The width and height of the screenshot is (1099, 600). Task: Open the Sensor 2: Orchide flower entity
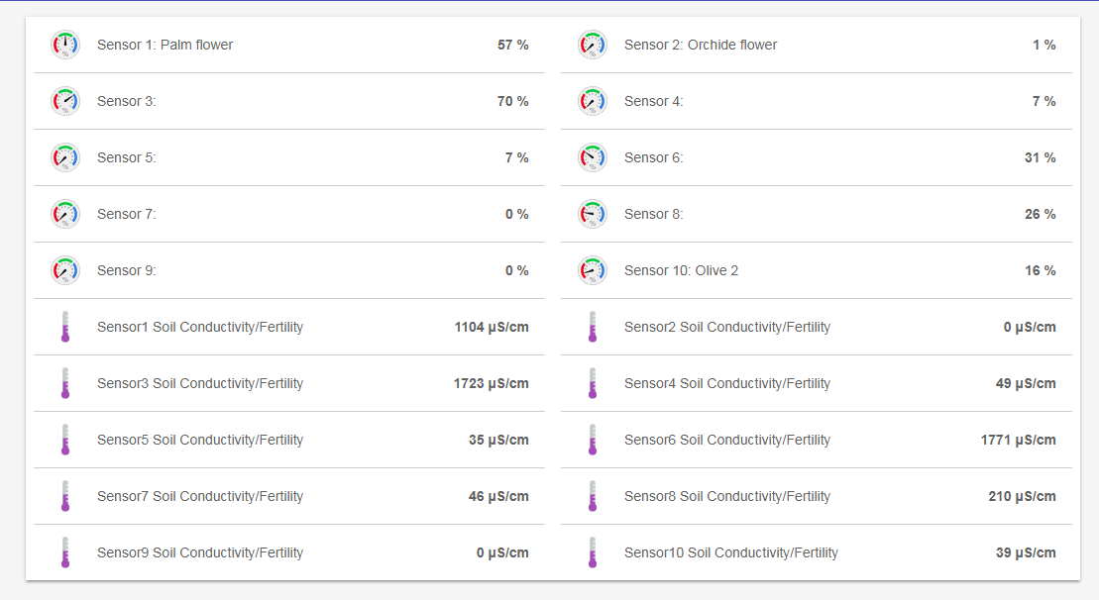tap(700, 45)
